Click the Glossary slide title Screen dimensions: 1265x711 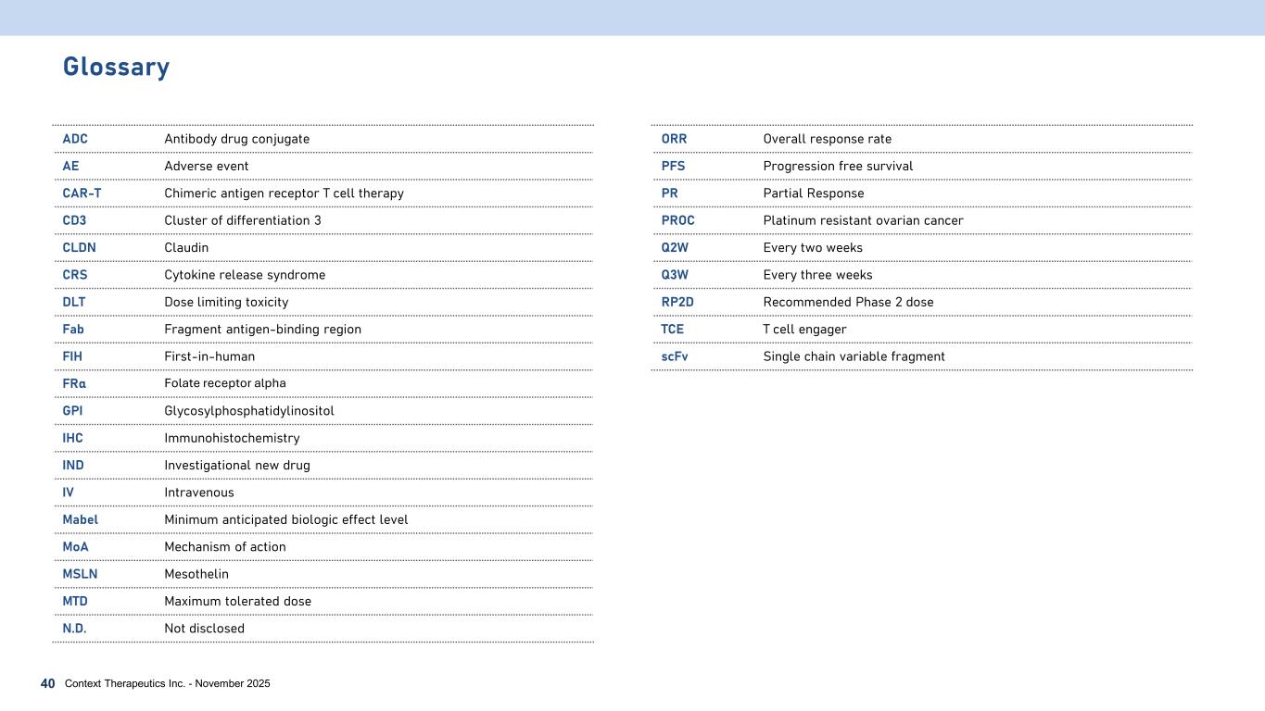point(116,67)
